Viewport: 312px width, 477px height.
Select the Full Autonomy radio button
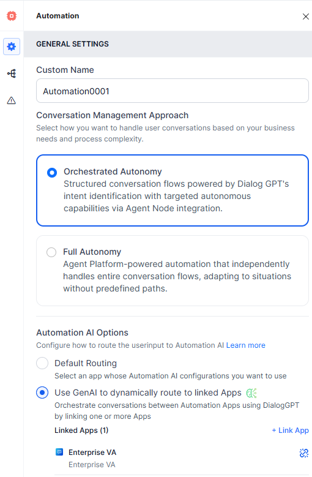click(51, 252)
